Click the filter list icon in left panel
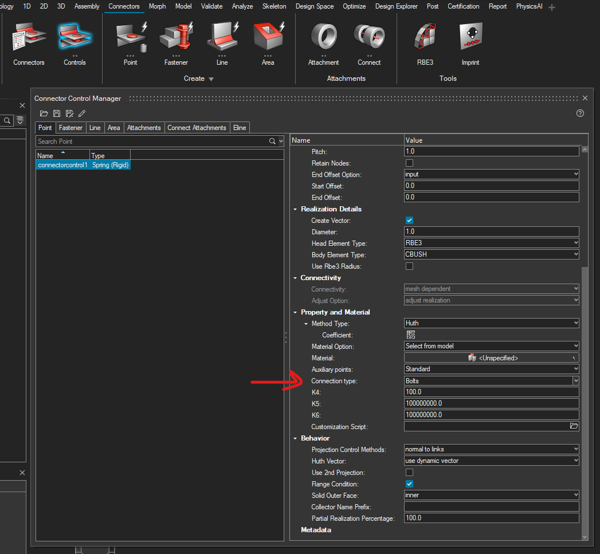The height and width of the screenshot is (554, 600). coord(20,120)
